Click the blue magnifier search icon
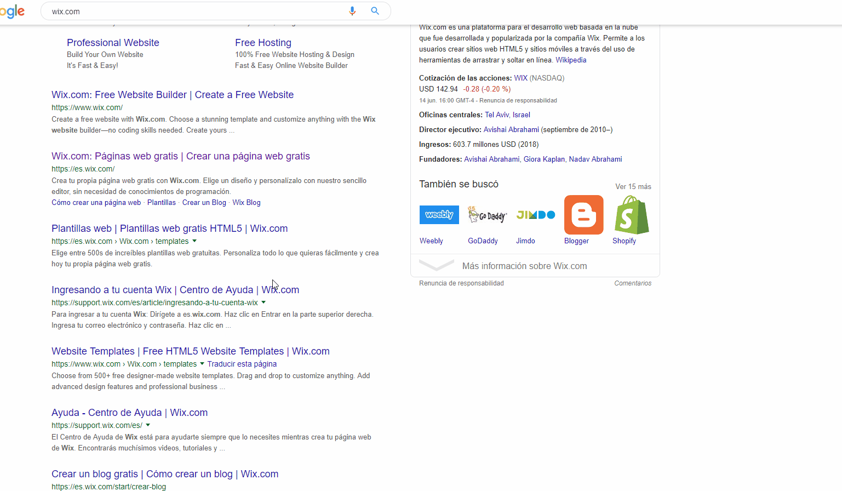The image size is (842, 491). tap(375, 11)
